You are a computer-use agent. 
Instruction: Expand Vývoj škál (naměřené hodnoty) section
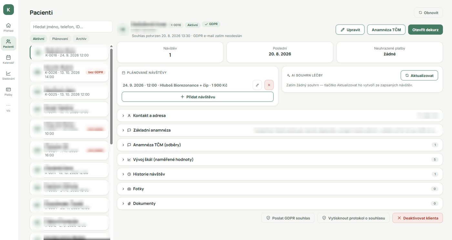coord(280,160)
